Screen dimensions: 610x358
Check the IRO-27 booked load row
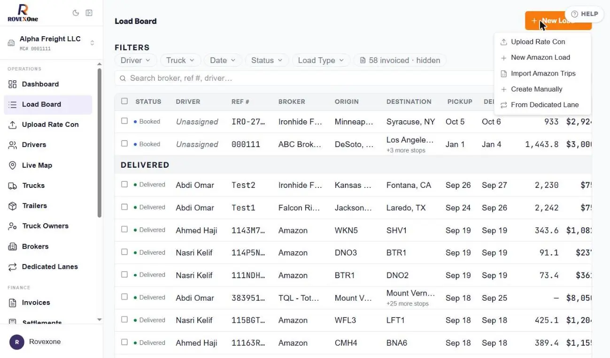click(x=124, y=121)
